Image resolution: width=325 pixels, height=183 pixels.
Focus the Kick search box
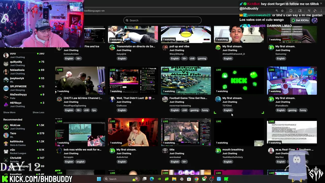click(x=162, y=20)
